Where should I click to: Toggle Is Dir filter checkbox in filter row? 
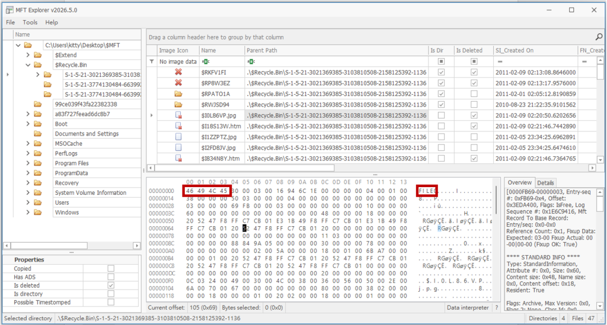(441, 62)
